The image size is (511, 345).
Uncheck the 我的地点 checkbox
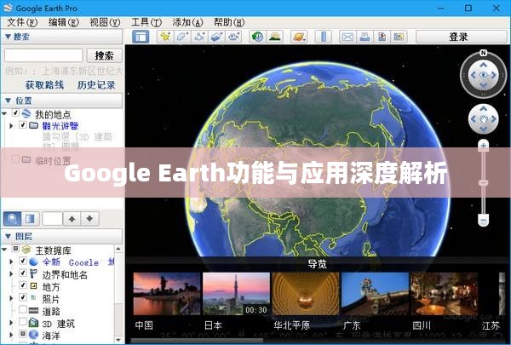click(x=15, y=112)
